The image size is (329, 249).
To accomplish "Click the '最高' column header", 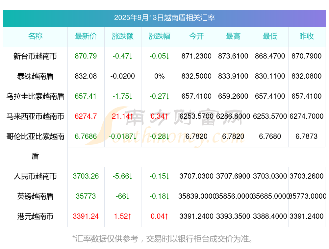I will [x=233, y=36].
